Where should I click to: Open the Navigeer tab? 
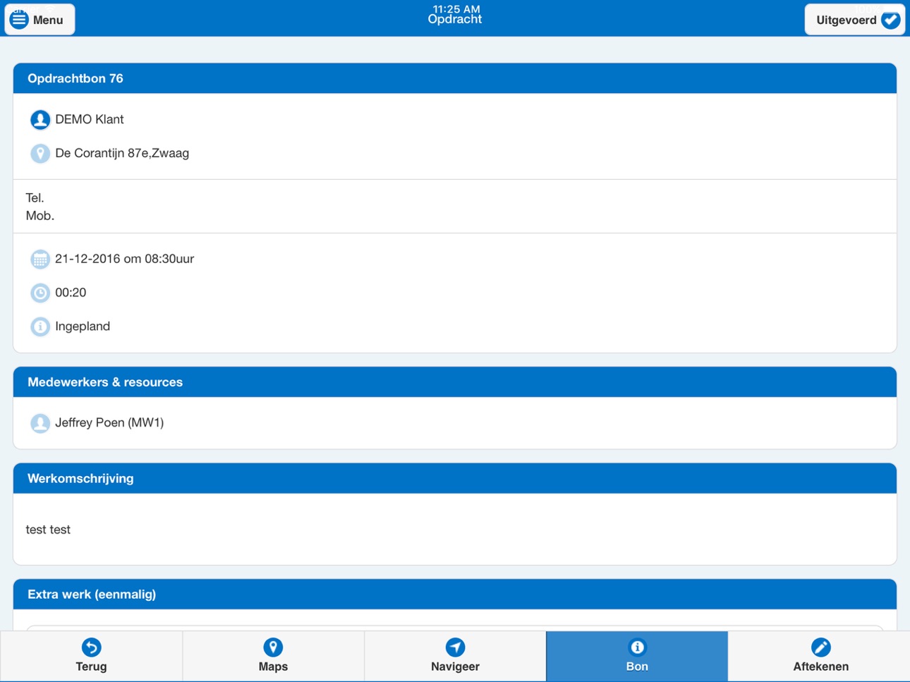tap(455, 656)
